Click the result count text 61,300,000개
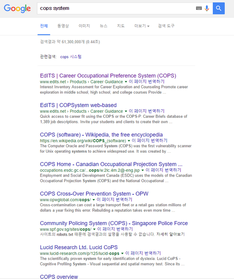 click(73, 42)
